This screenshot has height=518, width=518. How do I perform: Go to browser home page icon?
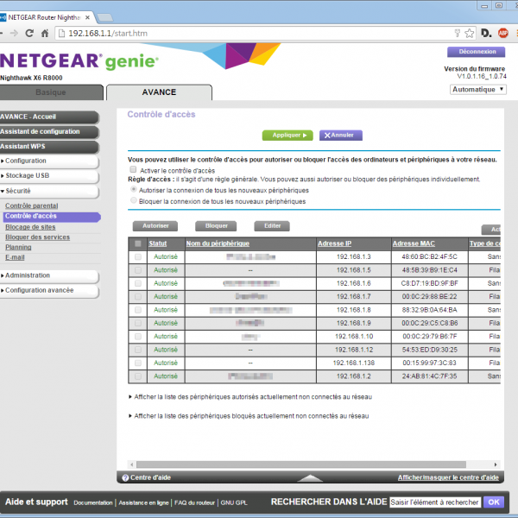[47, 33]
